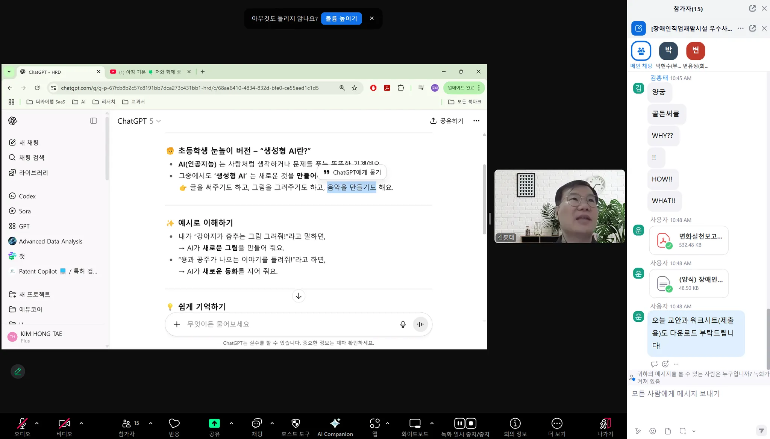Click the annotation pencil icon
This screenshot has width=770, height=439.
point(18,371)
